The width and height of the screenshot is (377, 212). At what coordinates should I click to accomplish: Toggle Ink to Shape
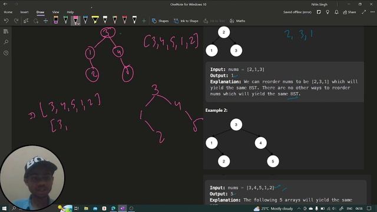coord(186,21)
